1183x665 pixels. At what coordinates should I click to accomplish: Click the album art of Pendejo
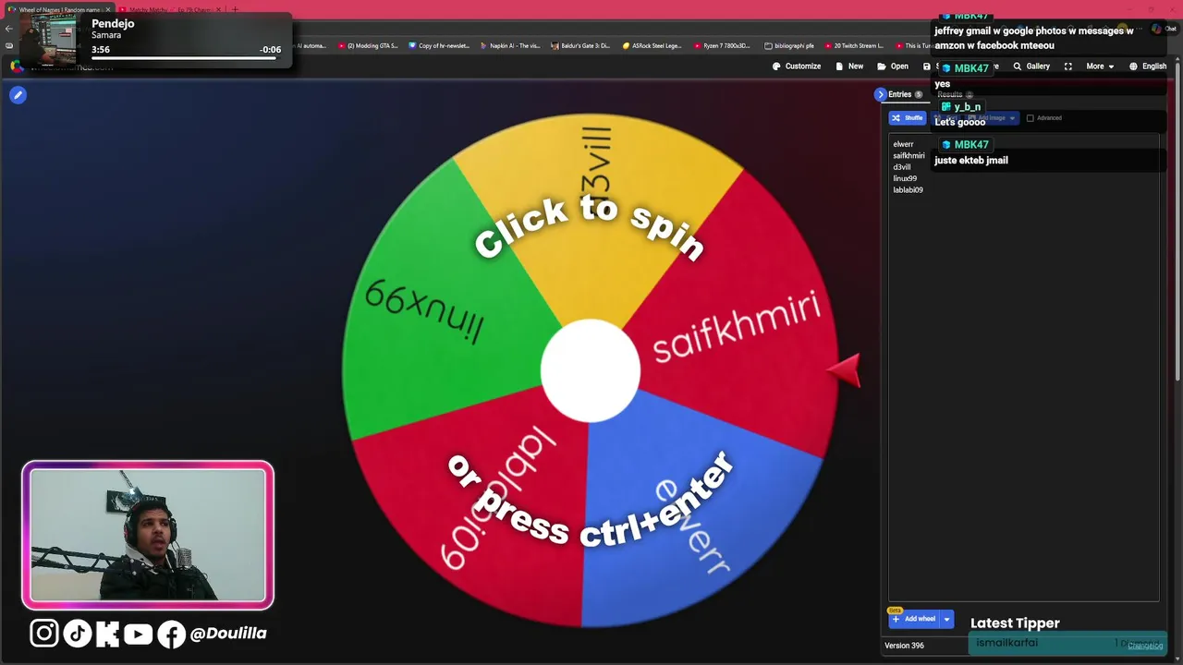48,40
